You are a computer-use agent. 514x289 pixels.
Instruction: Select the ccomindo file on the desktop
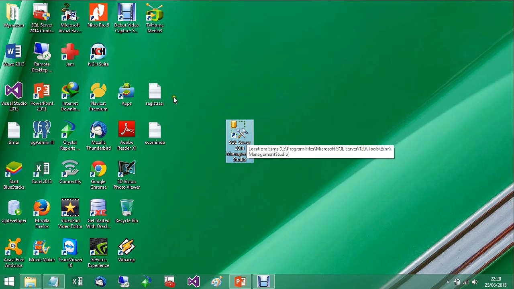click(x=155, y=133)
